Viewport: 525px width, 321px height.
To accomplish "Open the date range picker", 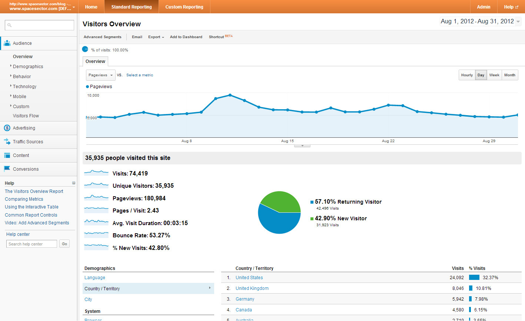I will point(480,21).
